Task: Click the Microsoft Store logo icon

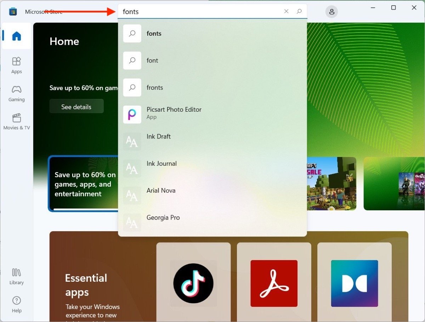Action: [x=13, y=12]
